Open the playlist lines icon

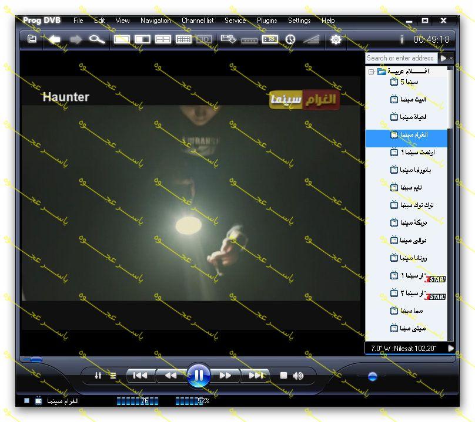[113, 376]
